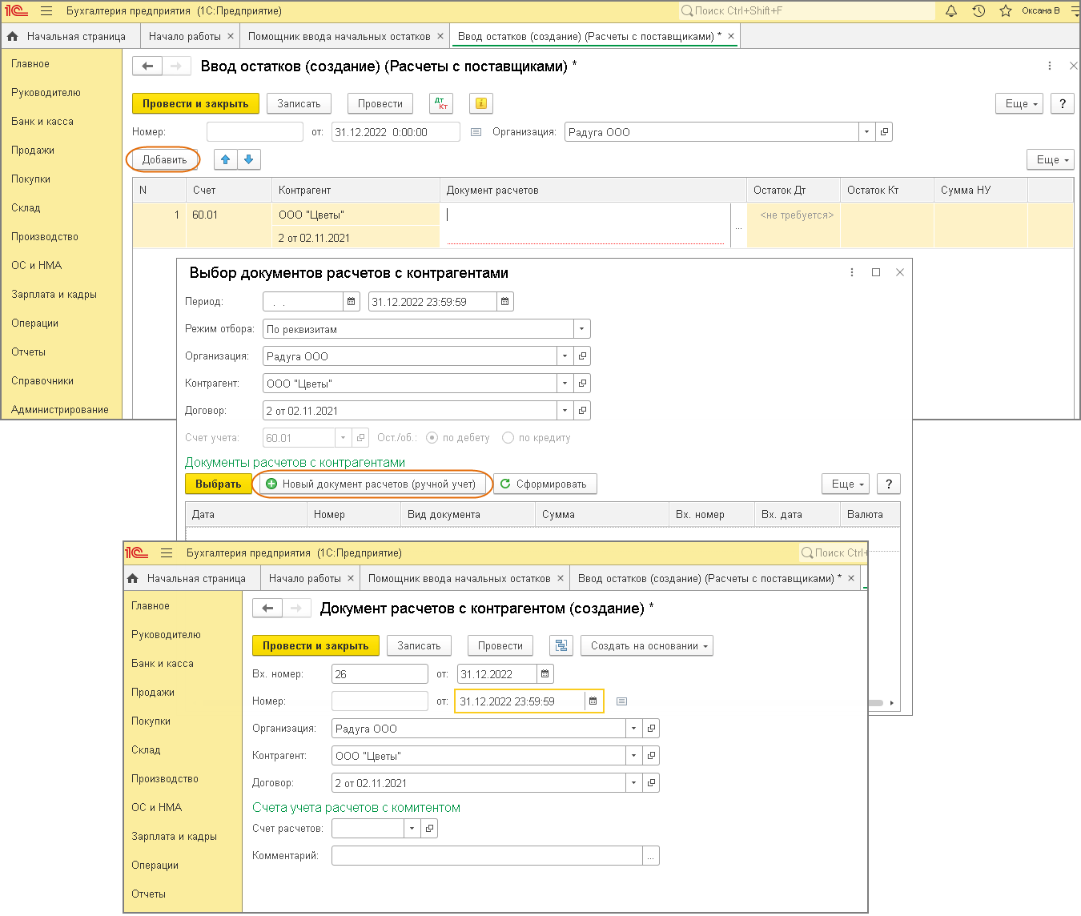Open the 'Банк и касса' section in the top sidebar
The height and width of the screenshot is (916, 1081).
[x=42, y=122]
